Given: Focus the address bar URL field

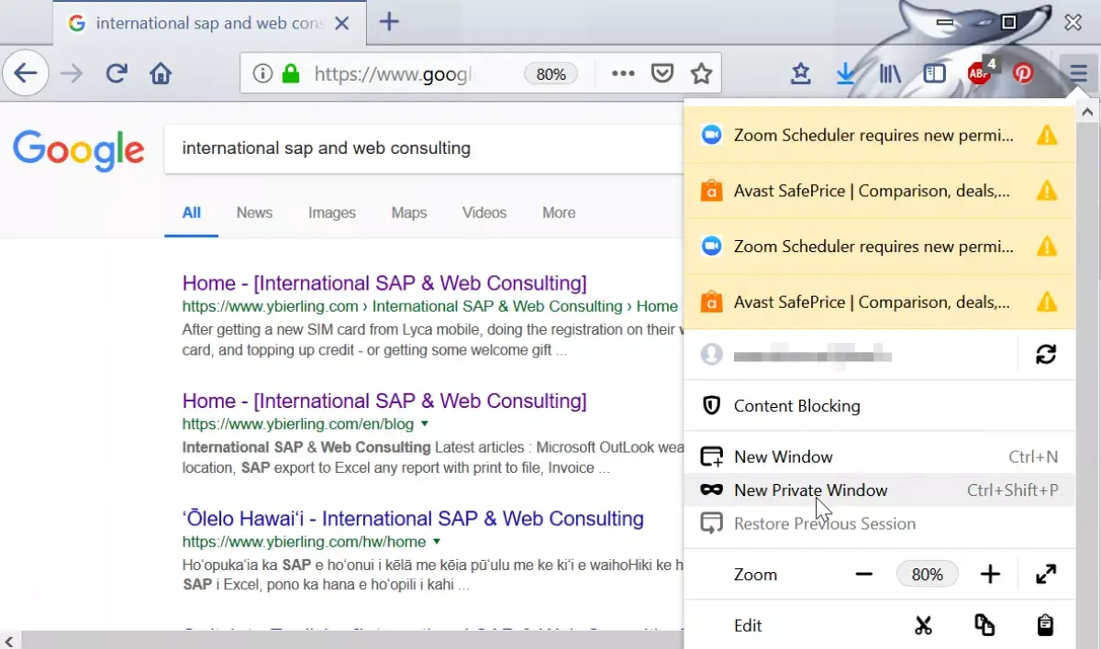Looking at the screenshot, I should [x=393, y=74].
